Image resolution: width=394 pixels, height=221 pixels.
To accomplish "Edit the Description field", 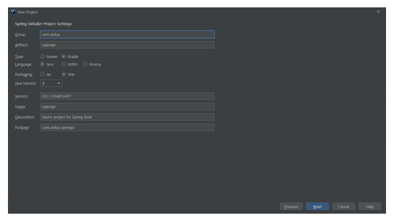I will click(x=127, y=117).
